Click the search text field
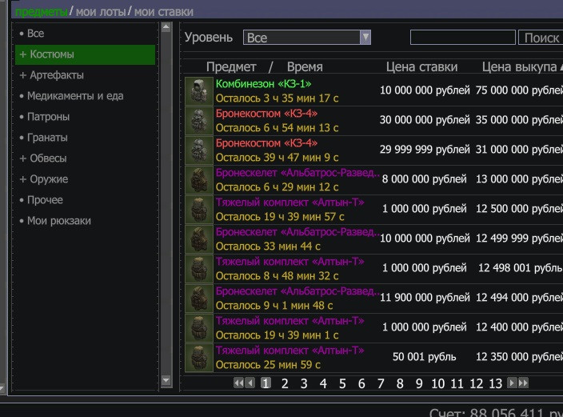This screenshot has height=417, width=563. pyautogui.click(x=463, y=38)
